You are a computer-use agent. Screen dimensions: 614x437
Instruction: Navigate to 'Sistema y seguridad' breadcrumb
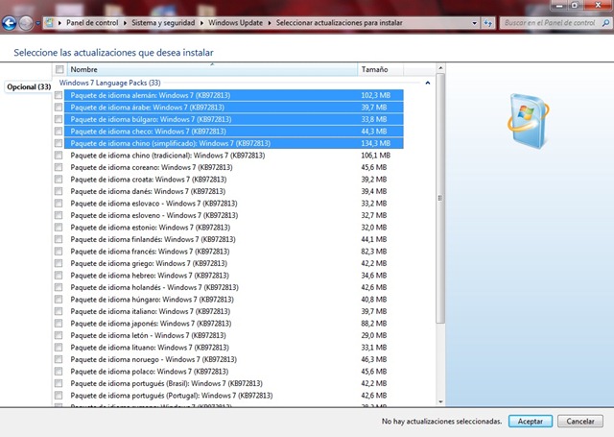pos(163,23)
